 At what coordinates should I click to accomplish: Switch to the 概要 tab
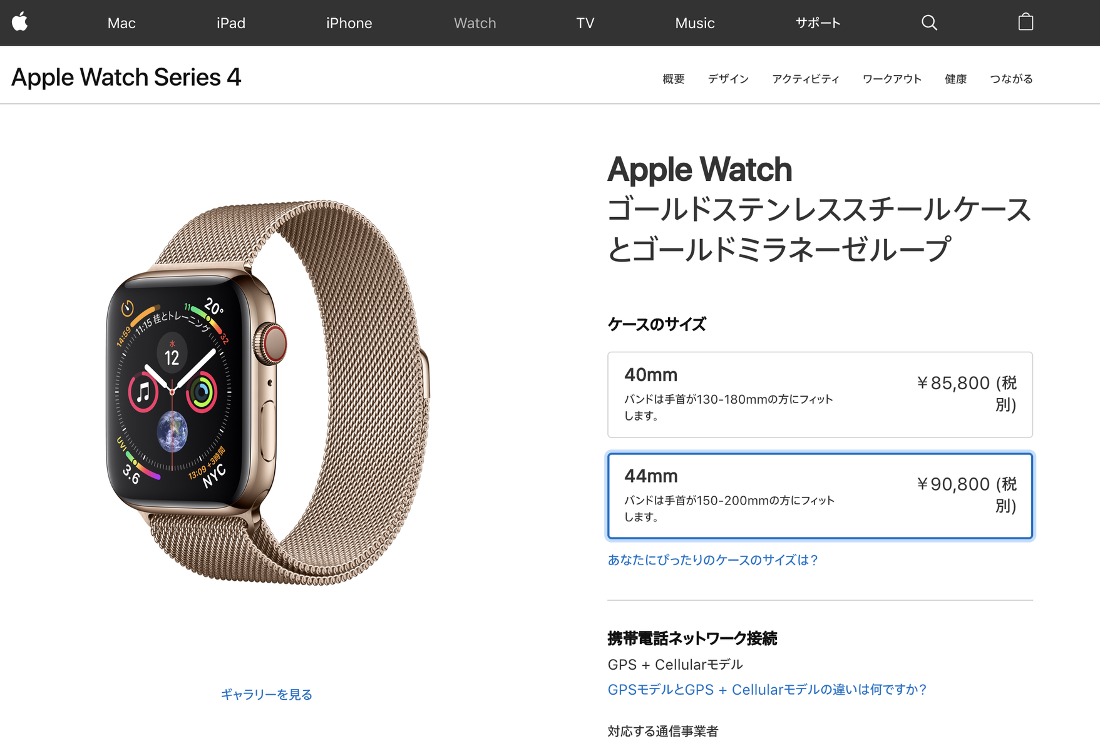pos(674,79)
